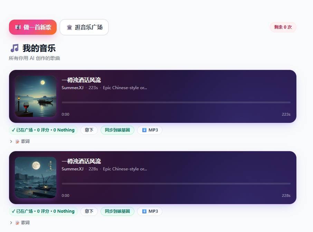The width and height of the screenshot is (313, 232).
Task: Seek on the 223s song's progress bar
Action: (x=176, y=102)
